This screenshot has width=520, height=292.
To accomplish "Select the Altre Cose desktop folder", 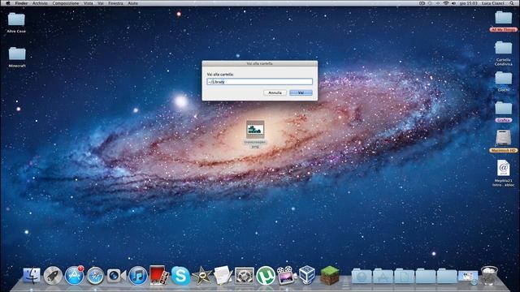I will tap(16, 23).
